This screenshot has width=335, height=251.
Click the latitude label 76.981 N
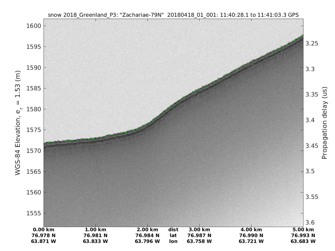95,235
